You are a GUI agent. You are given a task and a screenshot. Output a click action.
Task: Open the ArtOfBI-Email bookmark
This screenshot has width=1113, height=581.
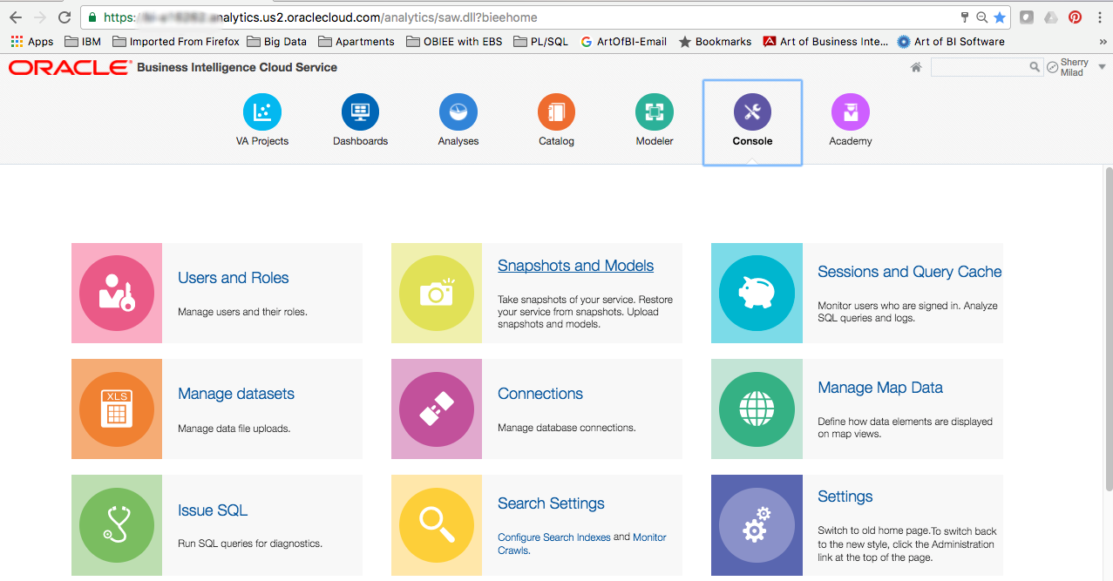[x=623, y=41]
